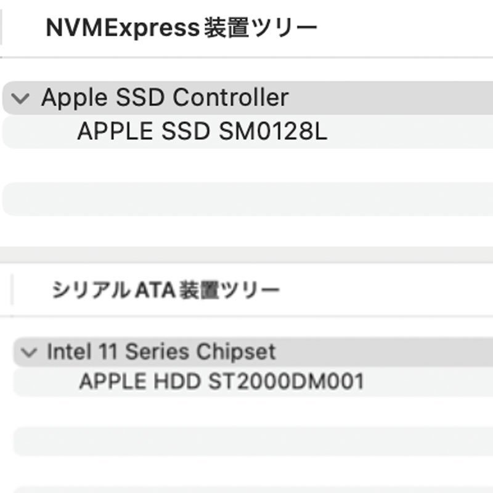Click the column divider left of シリアルATA装置ツリー
Screen dimensions: 493x493
click(12, 290)
